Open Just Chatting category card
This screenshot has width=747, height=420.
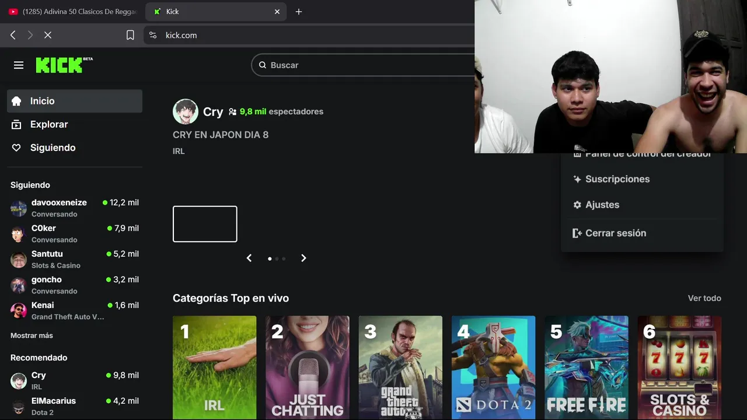click(308, 367)
